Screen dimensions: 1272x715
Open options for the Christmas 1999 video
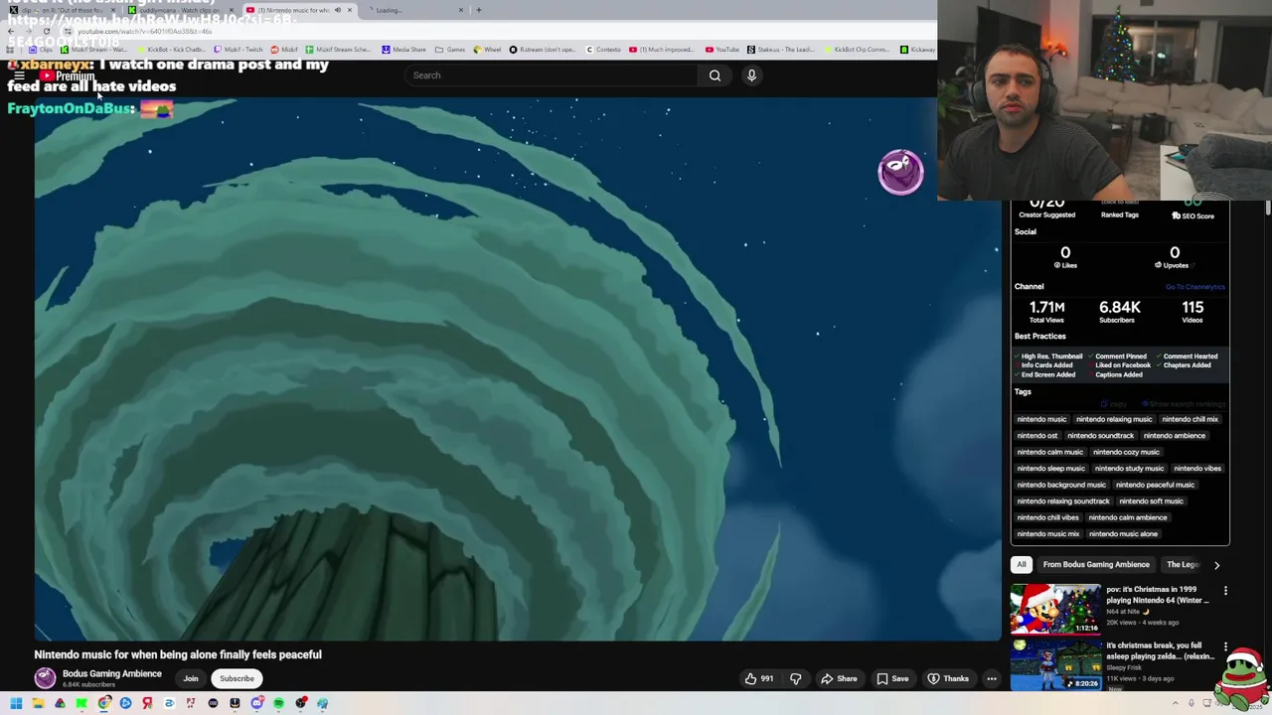click(x=1225, y=591)
